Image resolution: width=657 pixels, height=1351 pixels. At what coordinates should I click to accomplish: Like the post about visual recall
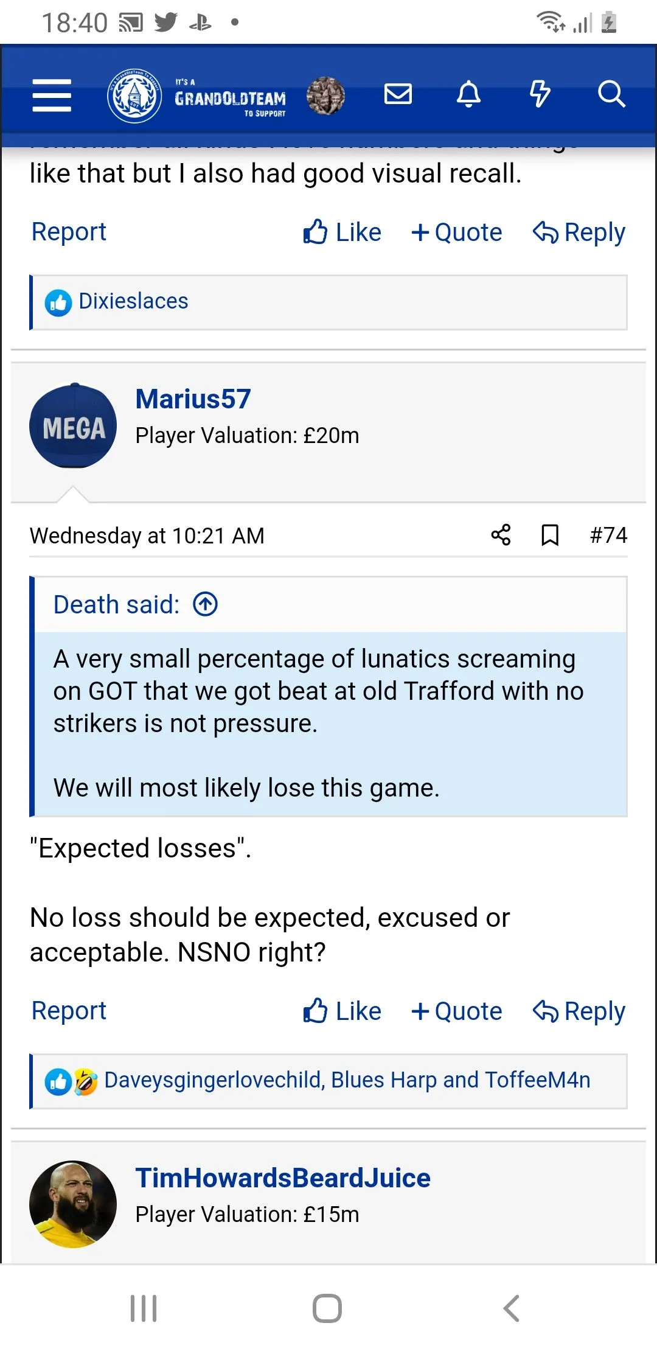pyautogui.click(x=342, y=232)
